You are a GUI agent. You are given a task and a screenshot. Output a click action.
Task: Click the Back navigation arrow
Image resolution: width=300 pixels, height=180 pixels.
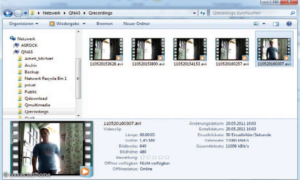(8, 13)
